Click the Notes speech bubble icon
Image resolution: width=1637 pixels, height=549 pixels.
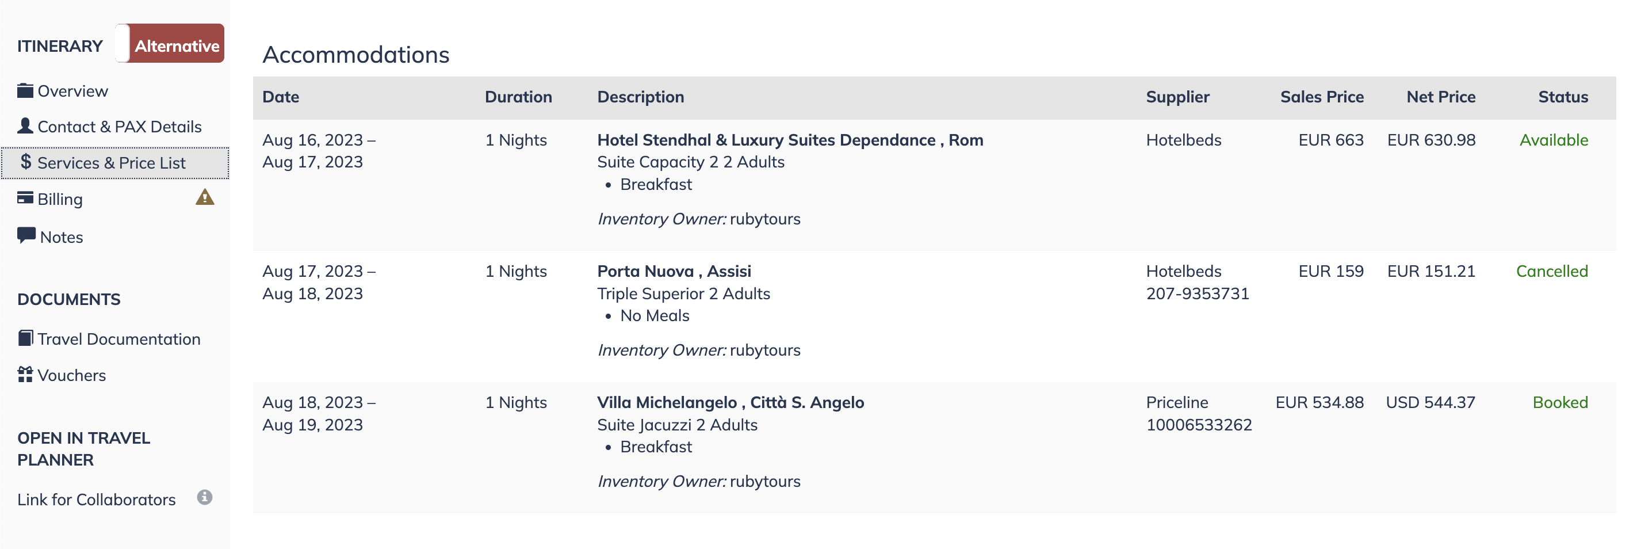(x=26, y=235)
